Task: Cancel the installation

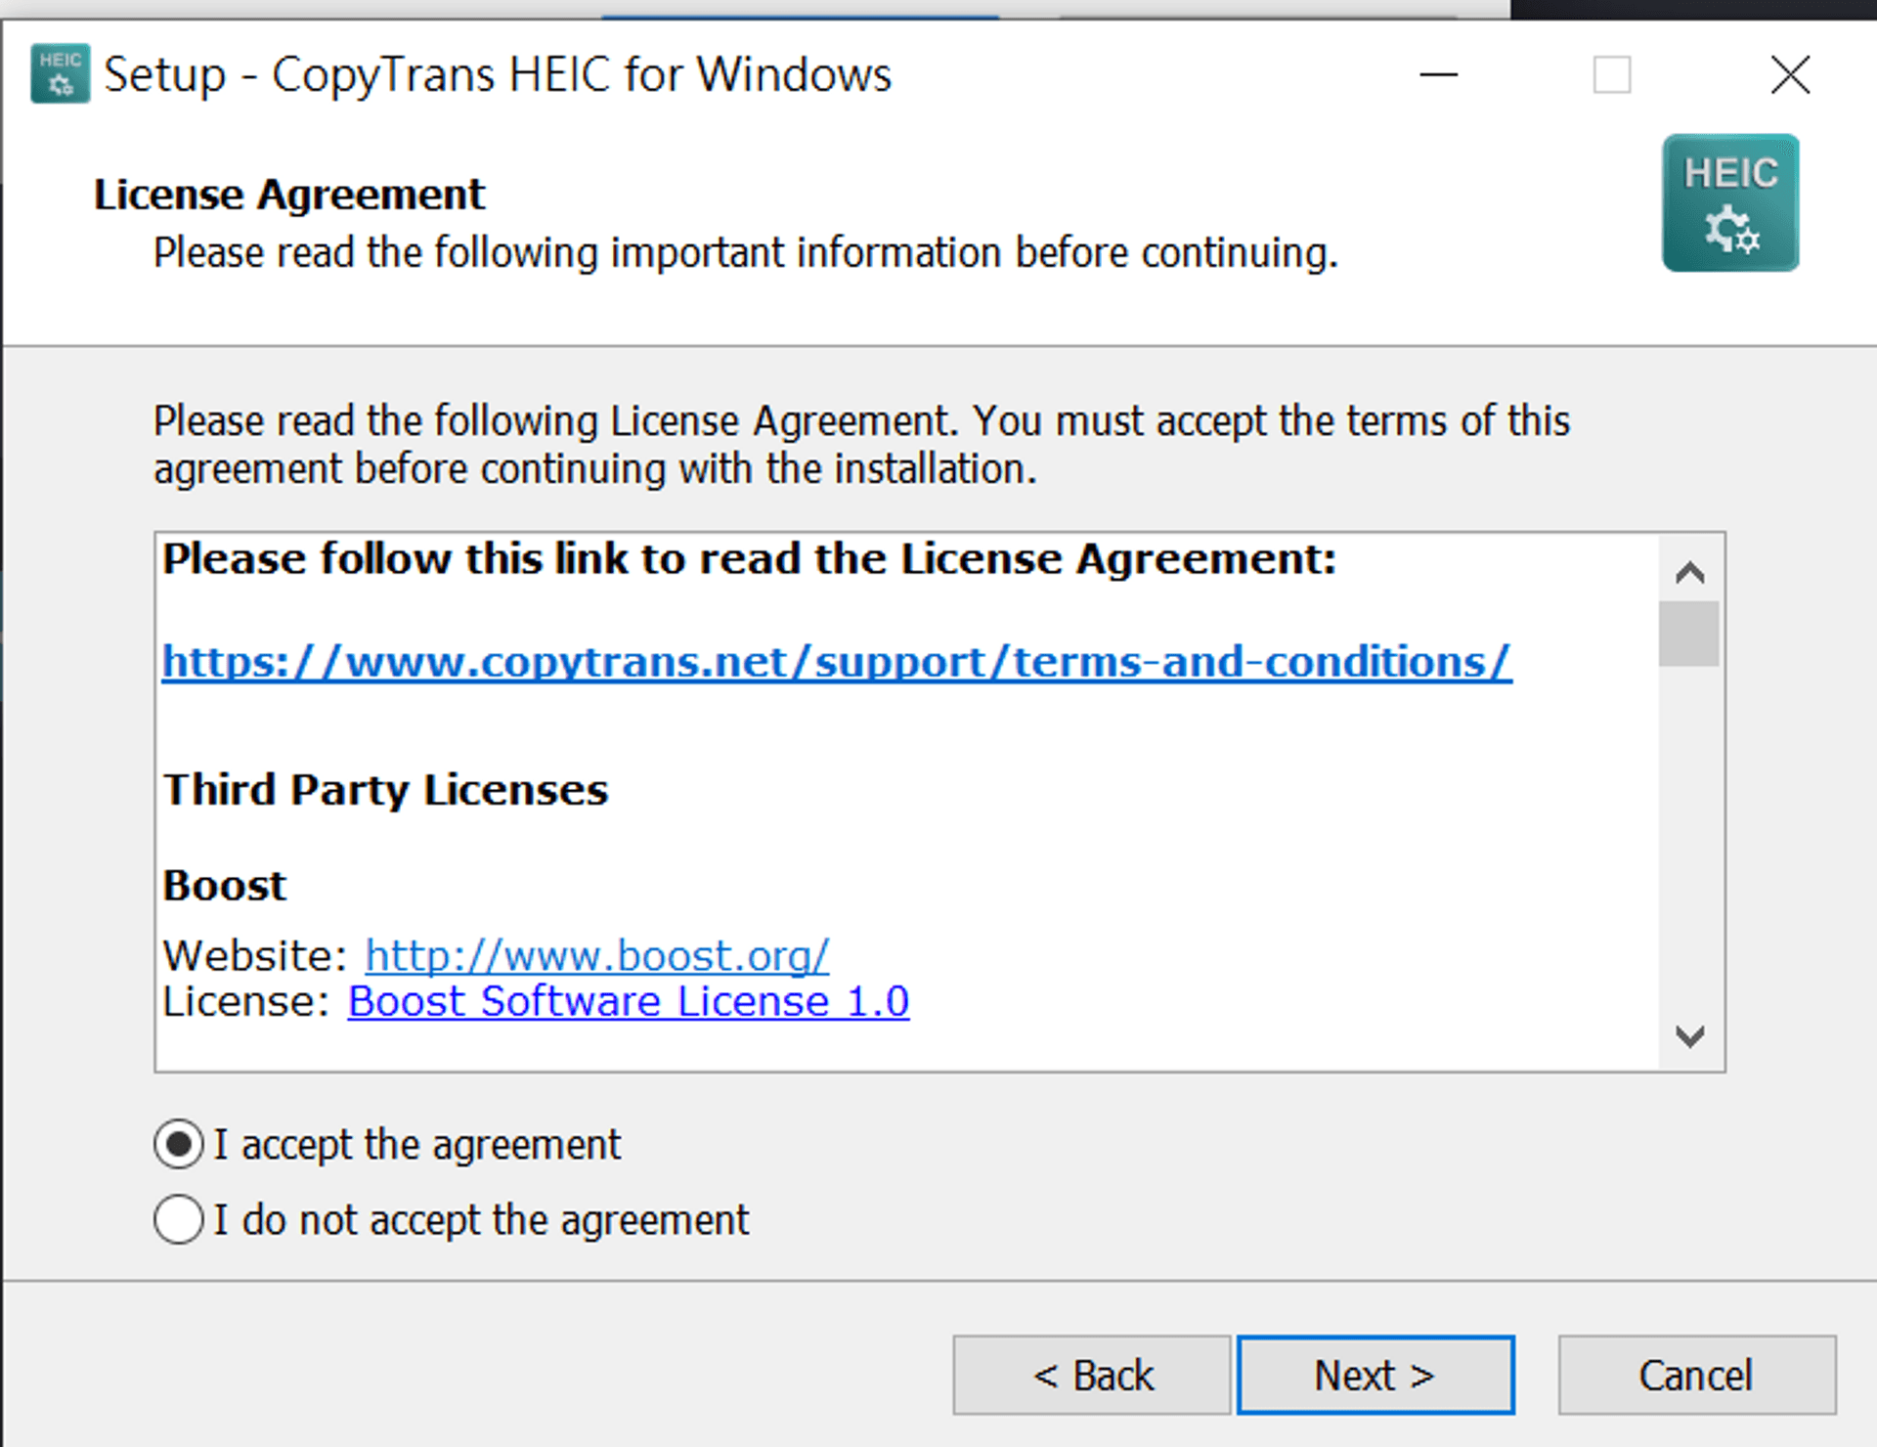Action: [x=1696, y=1375]
